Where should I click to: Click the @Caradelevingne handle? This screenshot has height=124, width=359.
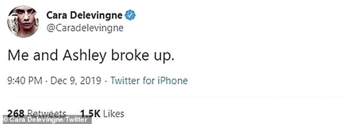[x=85, y=29]
